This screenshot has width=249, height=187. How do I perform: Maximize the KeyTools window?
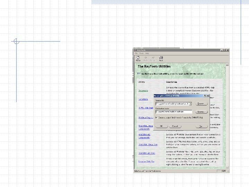(224, 50)
